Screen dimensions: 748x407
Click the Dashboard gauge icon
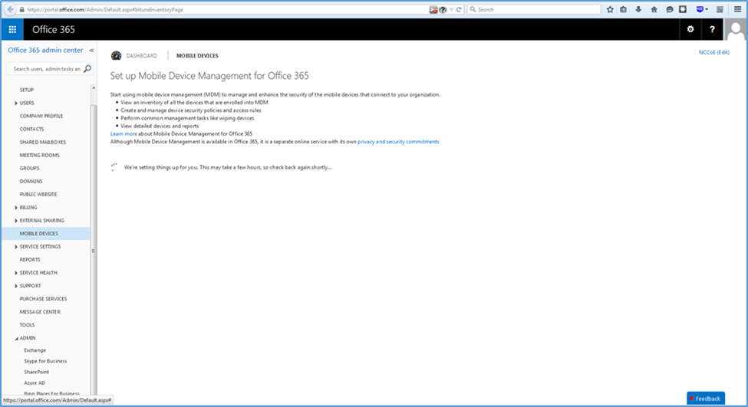point(116,56)
